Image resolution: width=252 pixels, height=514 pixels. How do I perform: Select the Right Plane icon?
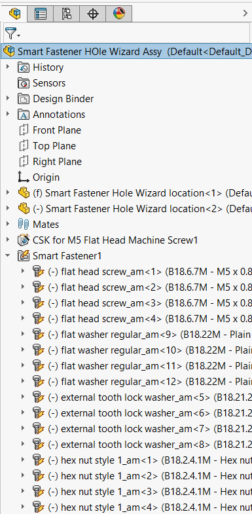coord(24,162)
